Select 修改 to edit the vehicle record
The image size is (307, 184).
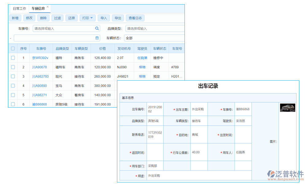pos(29,18)
